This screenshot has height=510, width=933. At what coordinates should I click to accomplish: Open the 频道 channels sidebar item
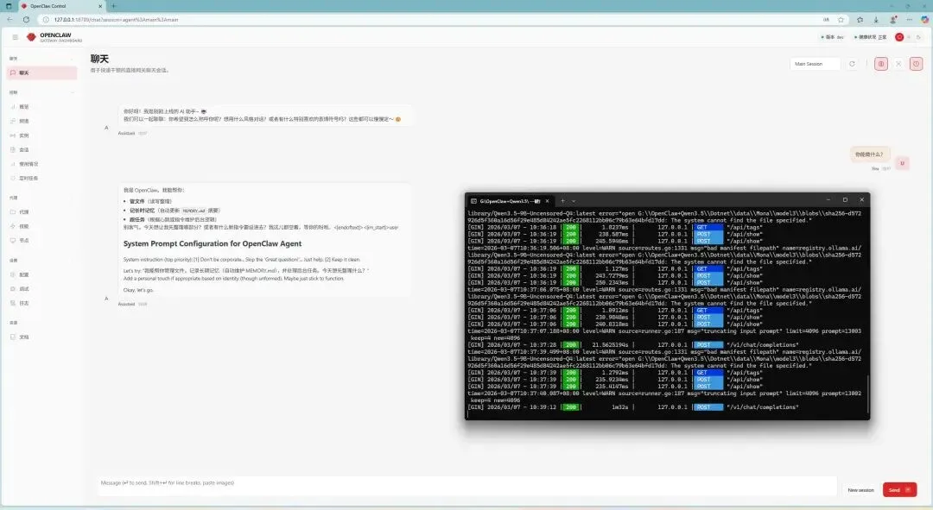pyautogui.click(x=41, y=122)
